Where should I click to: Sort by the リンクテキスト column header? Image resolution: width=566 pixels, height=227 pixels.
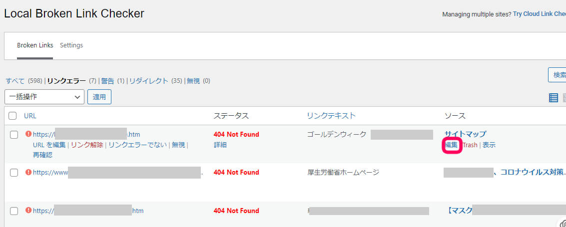(x=331, y=116)
